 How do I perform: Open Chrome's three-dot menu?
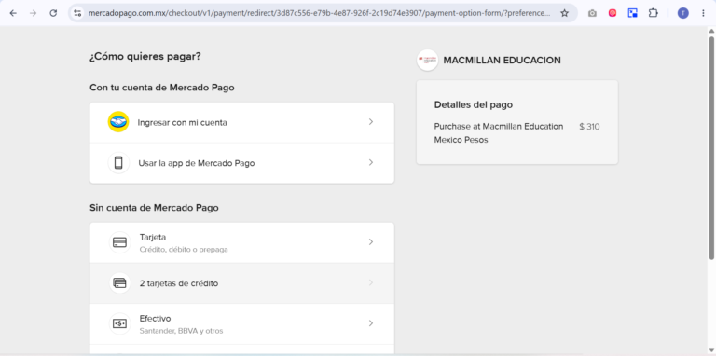point(703,13)
